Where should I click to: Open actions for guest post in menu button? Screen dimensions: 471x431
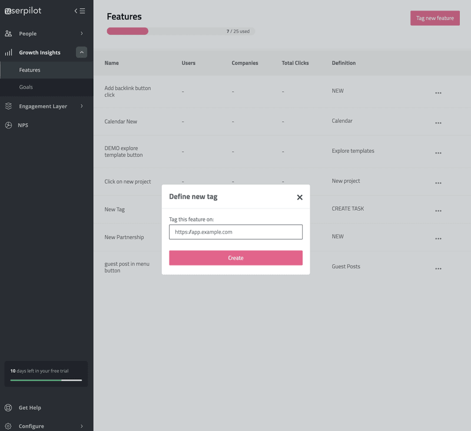click(438, 268)
